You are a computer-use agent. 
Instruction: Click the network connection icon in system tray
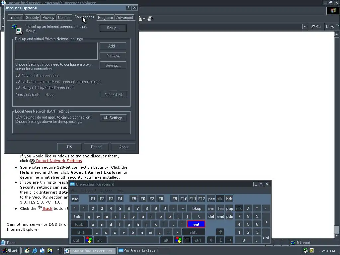[x=306, y=251]
